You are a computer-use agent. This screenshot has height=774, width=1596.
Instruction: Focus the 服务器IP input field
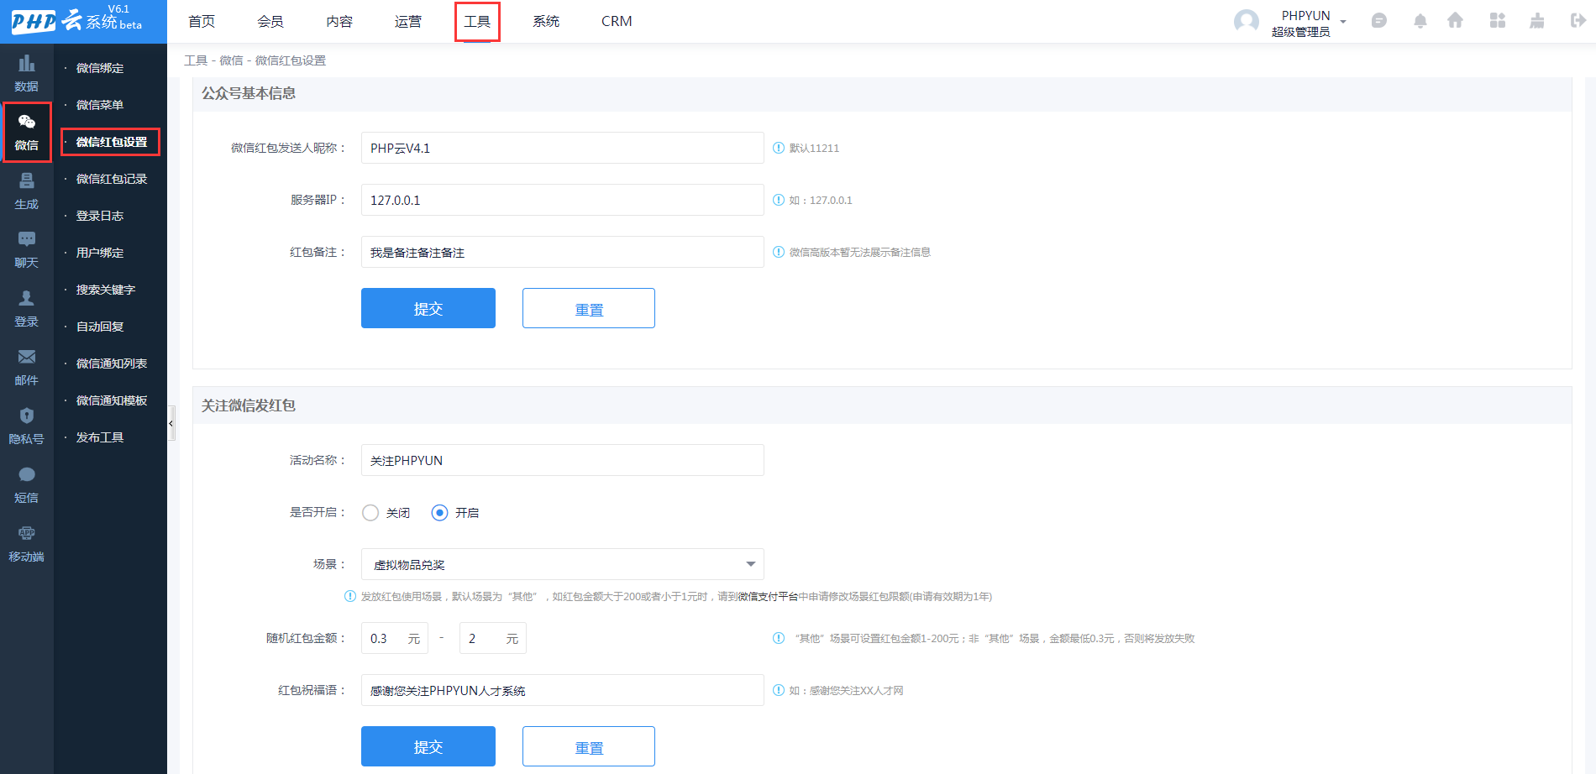coord(563,200)
